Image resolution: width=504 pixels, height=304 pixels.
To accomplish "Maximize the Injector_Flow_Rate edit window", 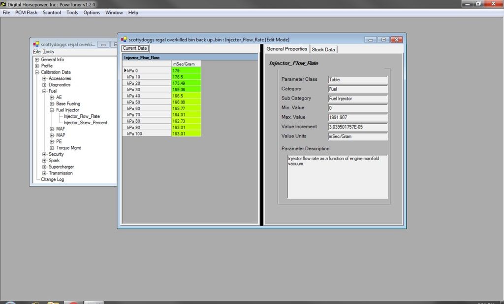I will (x=383, y=39).
